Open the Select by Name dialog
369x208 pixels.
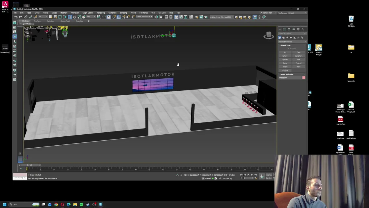(x=55, y=17)
